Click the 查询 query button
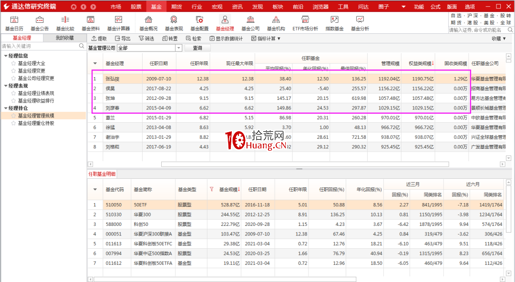 [x=197, y=48]
